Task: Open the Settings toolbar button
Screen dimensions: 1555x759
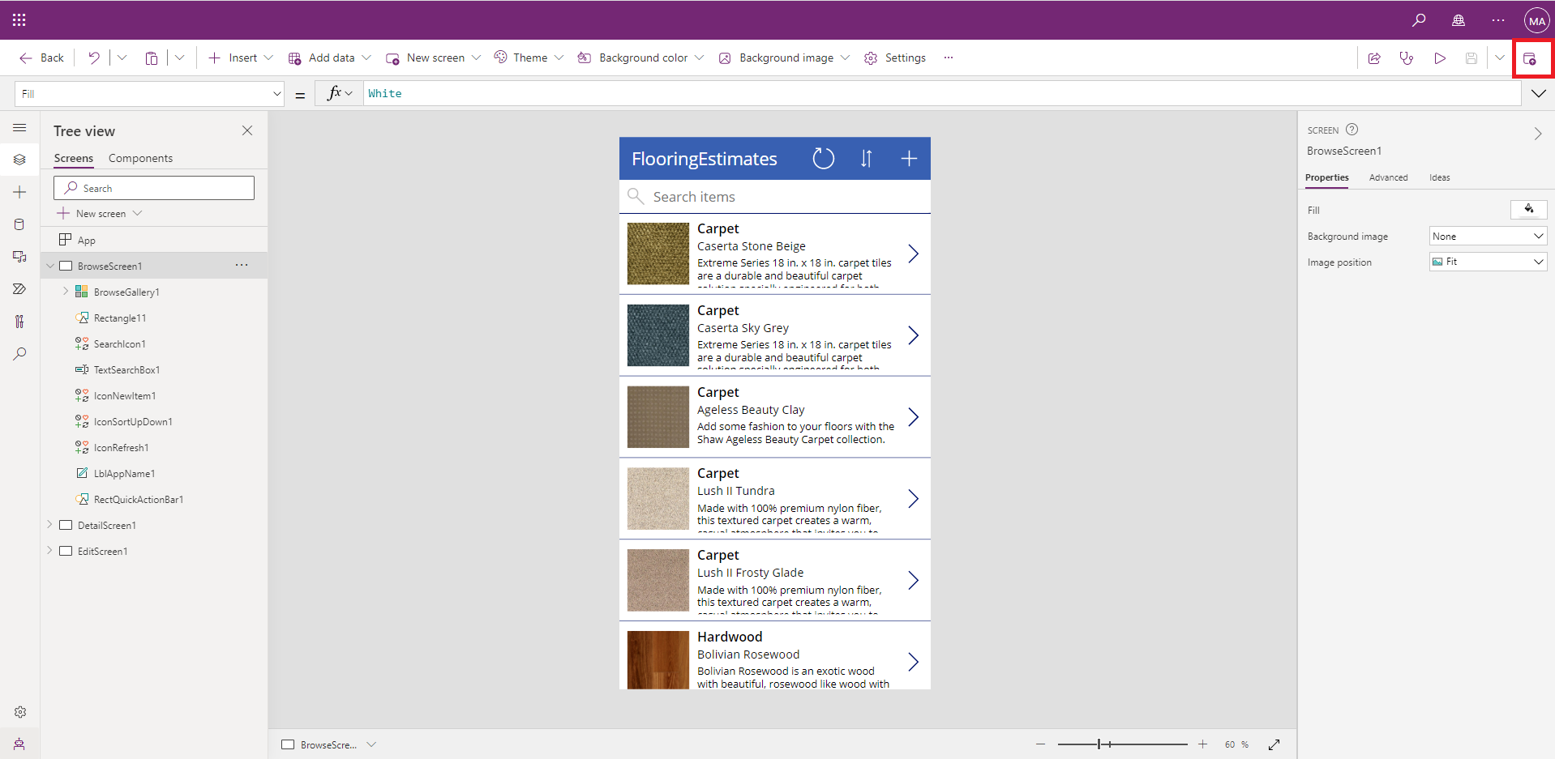Action: (895, 58)
